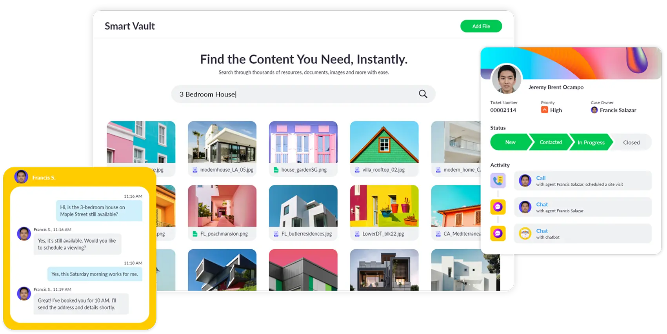The image size is (667, 334).
Task: Click the phone call icon in the Activity timeline
Action: point(498,181)
